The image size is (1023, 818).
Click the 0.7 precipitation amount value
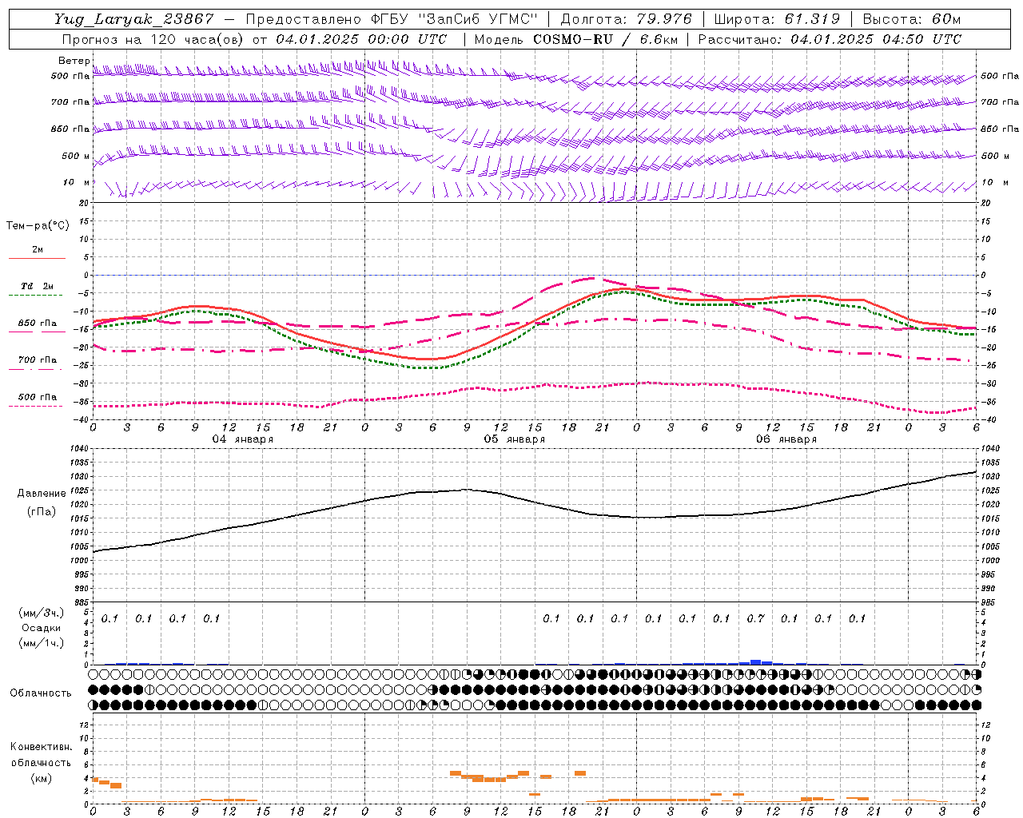tap(755, 618)
